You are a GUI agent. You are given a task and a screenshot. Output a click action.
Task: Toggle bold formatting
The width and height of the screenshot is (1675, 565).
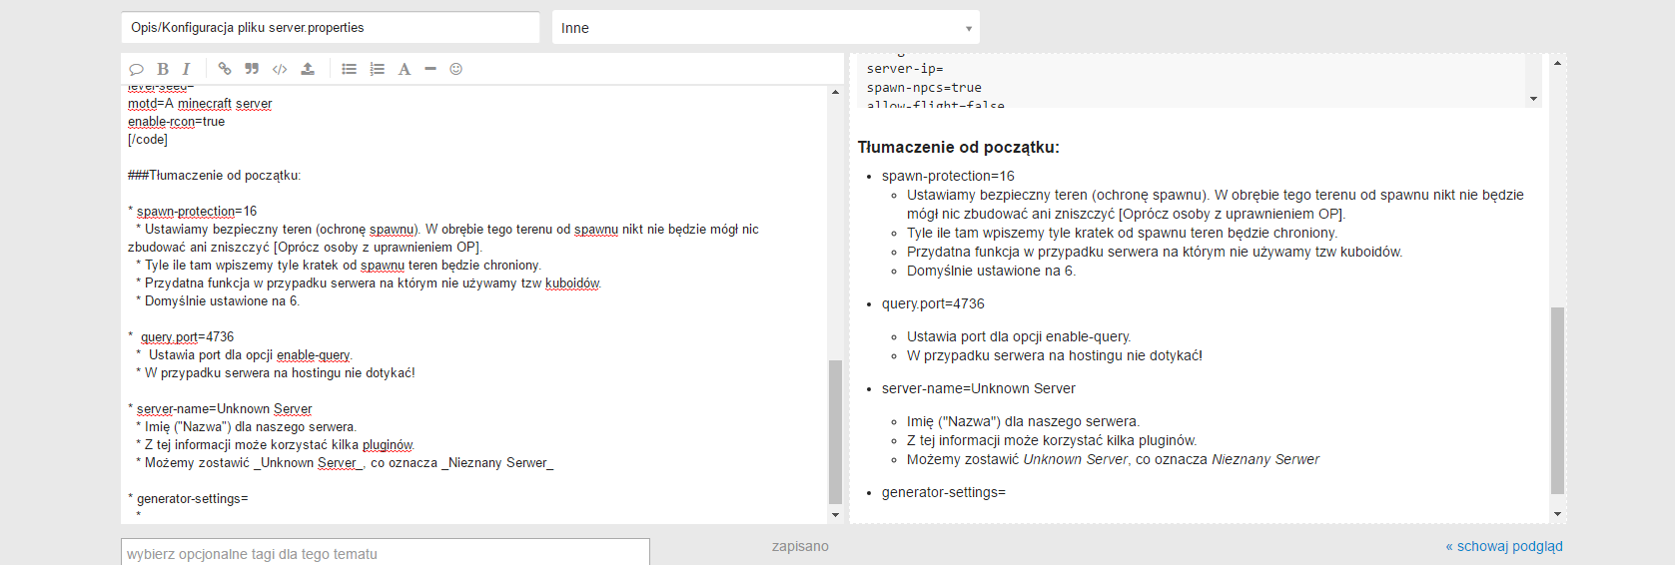[163, 69]
